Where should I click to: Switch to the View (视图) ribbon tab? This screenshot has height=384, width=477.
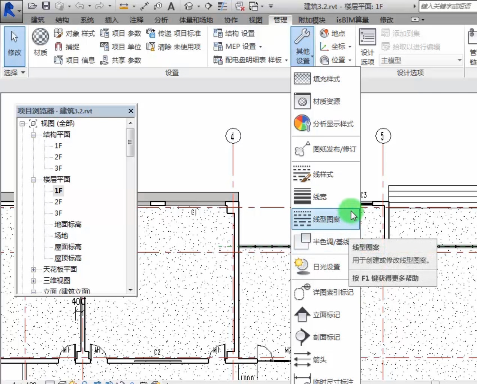tap(256, 19)
